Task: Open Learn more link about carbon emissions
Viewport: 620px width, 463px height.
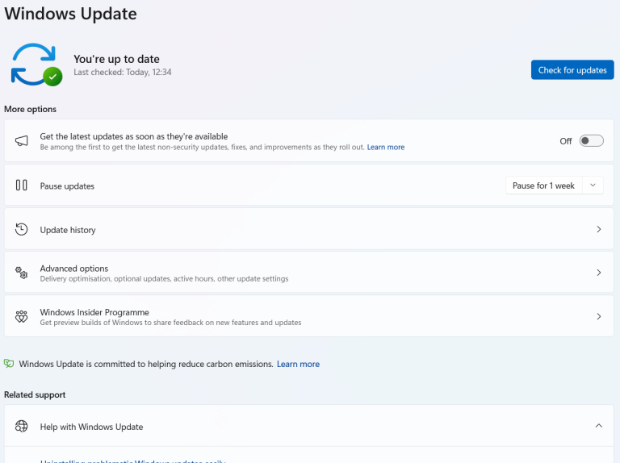Action: point(298,365)
